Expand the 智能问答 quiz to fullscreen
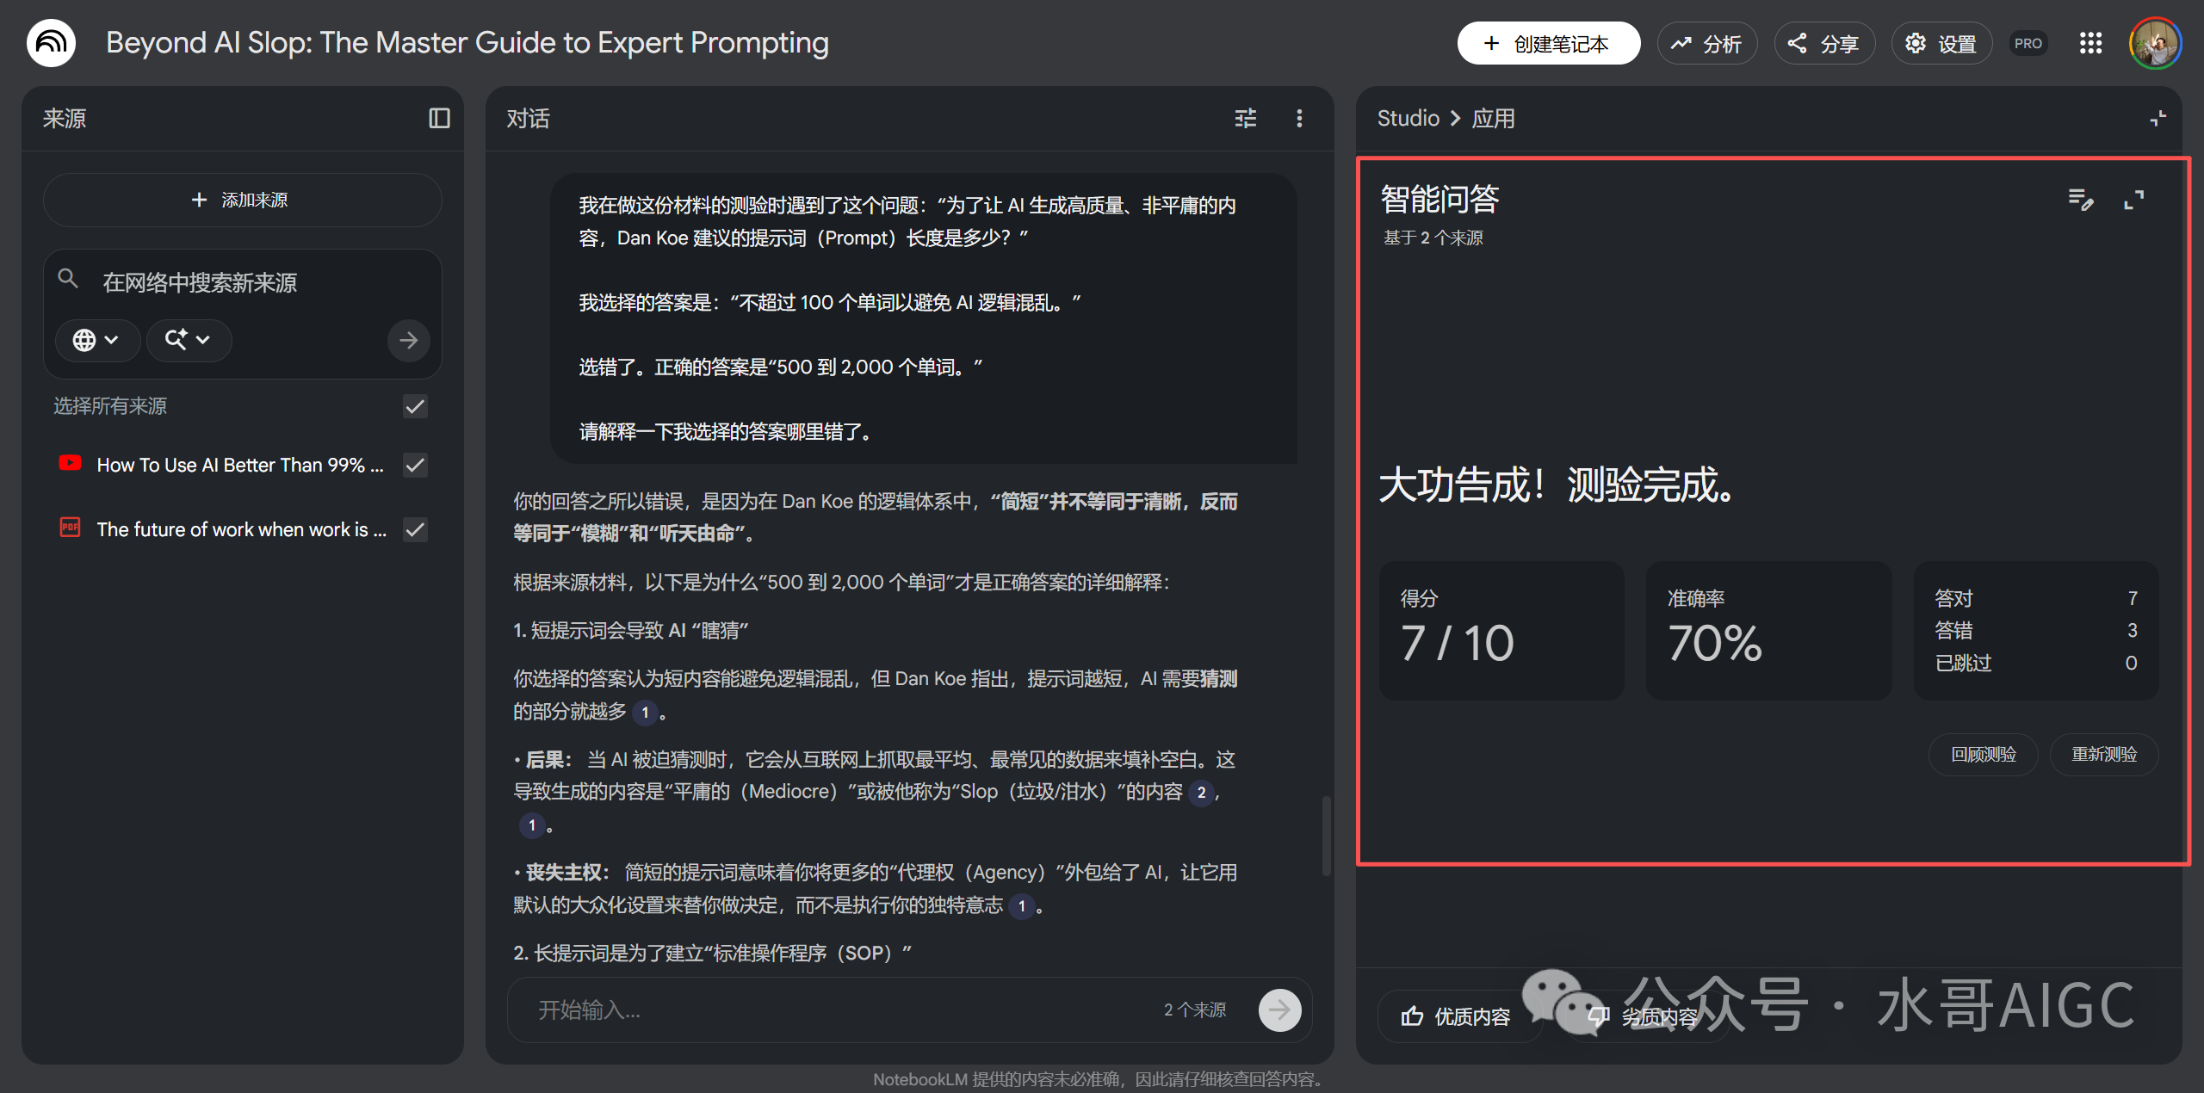This screenshot has width=2204, height=1093. [x=2133, y=200]
